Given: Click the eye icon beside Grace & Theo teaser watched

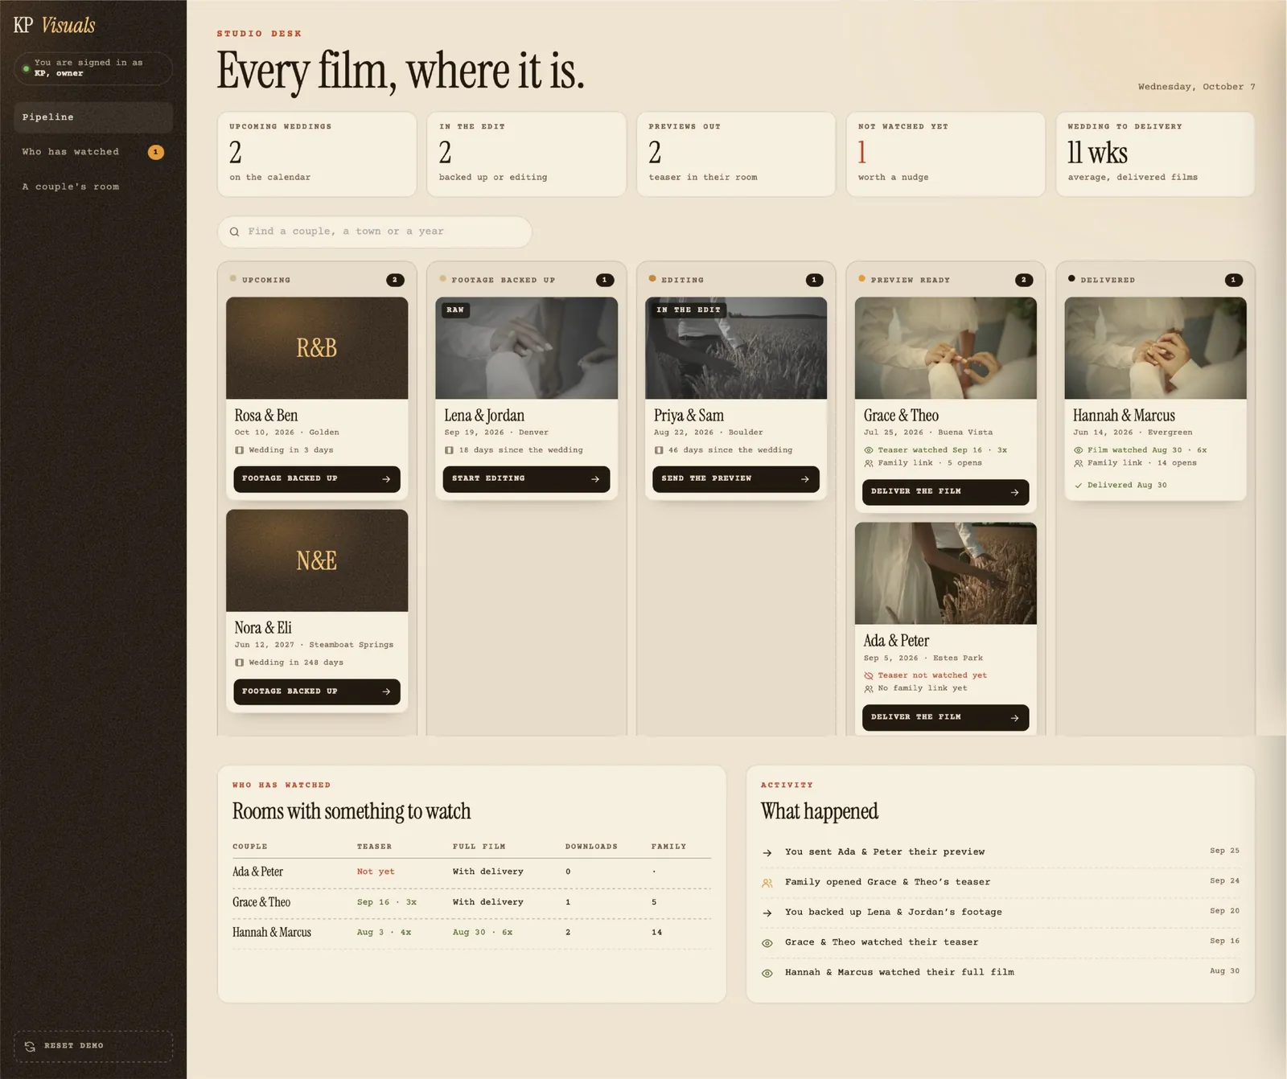Looking at the screenshot, I should pos(869,450).
